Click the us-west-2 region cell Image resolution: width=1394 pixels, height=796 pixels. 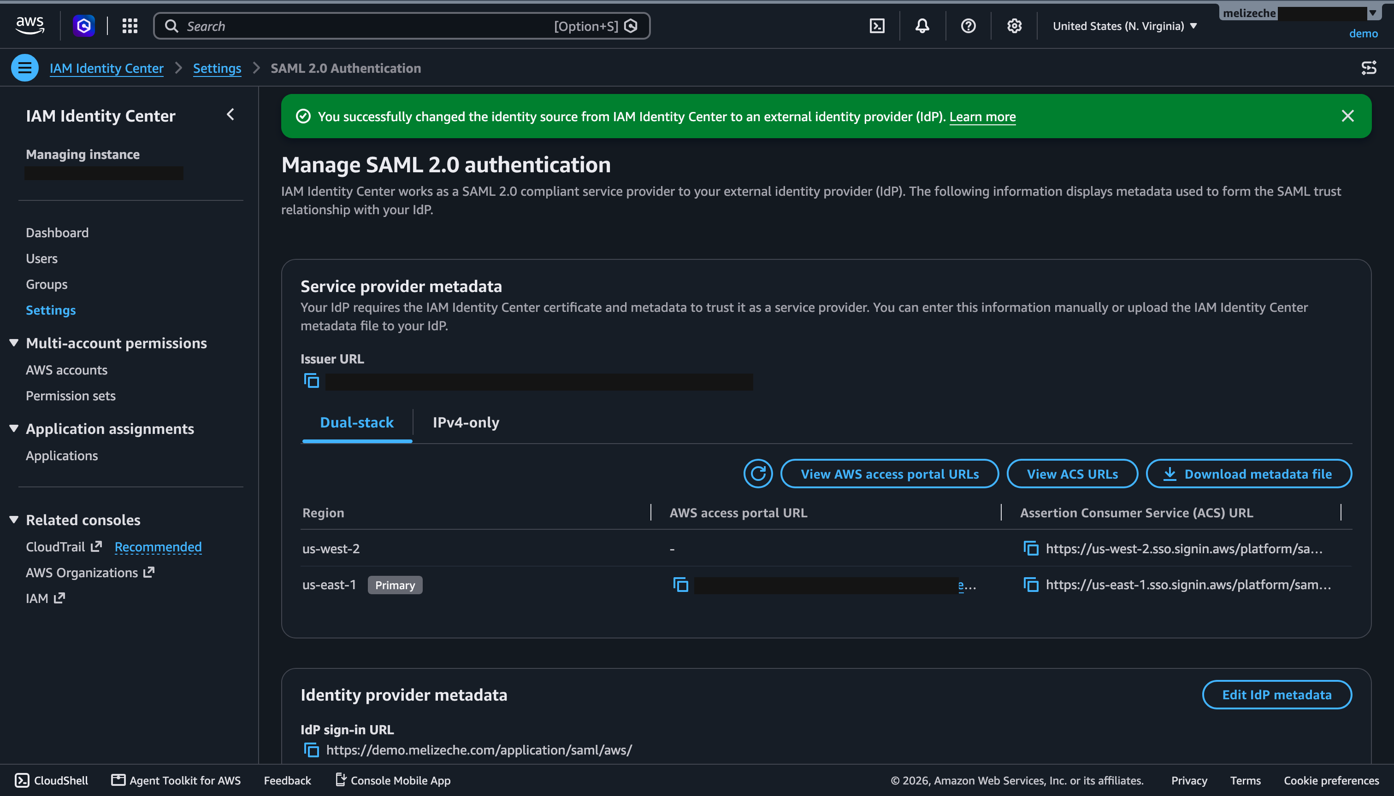coord(331,548)
